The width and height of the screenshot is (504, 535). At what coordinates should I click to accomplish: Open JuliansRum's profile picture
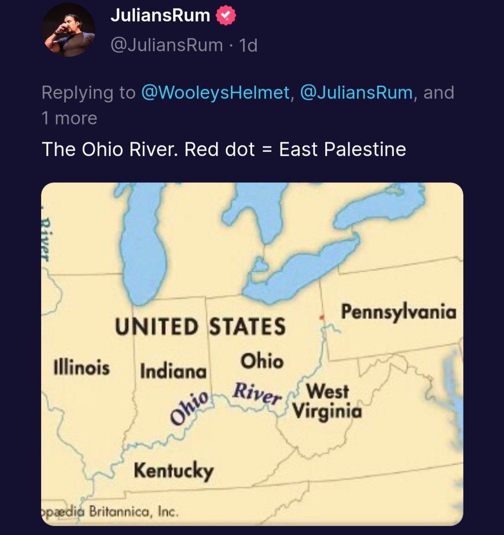click(x=69, y=30)
